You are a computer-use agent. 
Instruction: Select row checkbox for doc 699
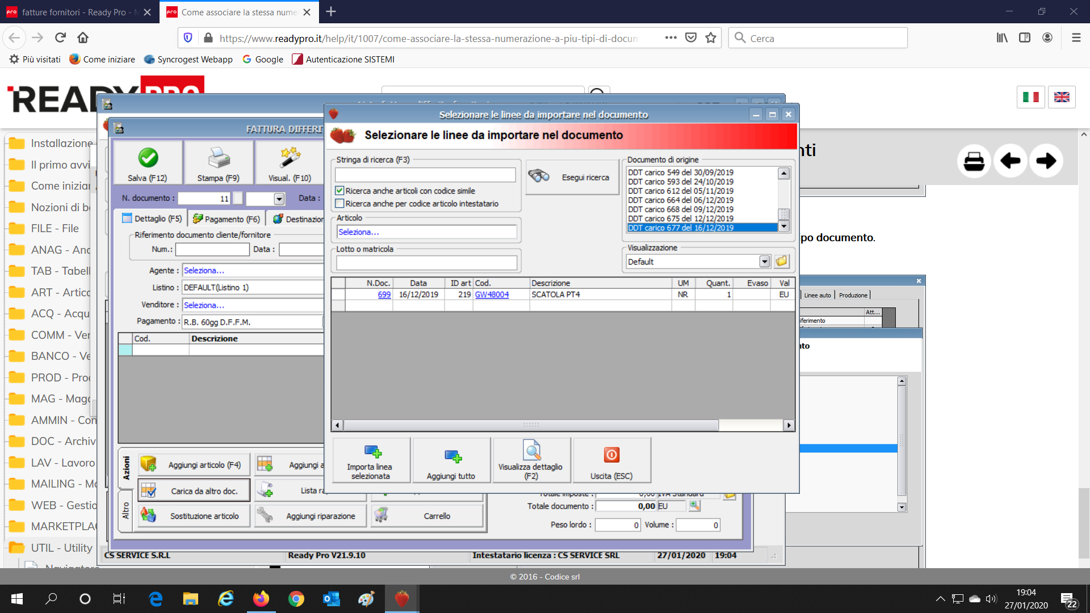(x=338, y=295)
